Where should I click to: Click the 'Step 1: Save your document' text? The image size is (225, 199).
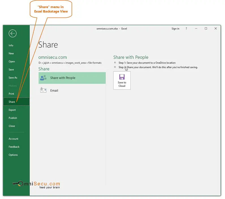[147, 63]
